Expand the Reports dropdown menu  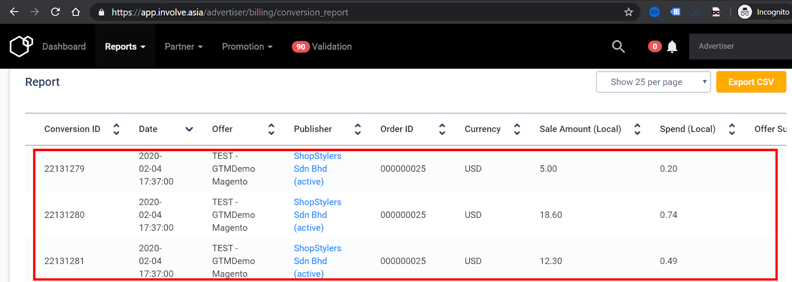125,46
